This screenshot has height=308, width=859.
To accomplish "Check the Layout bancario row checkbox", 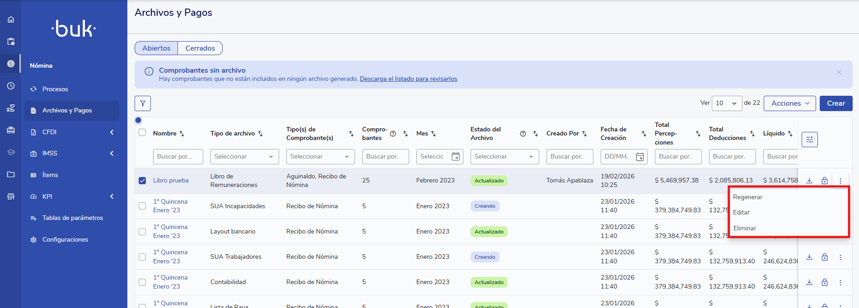I will coord(142,232).
